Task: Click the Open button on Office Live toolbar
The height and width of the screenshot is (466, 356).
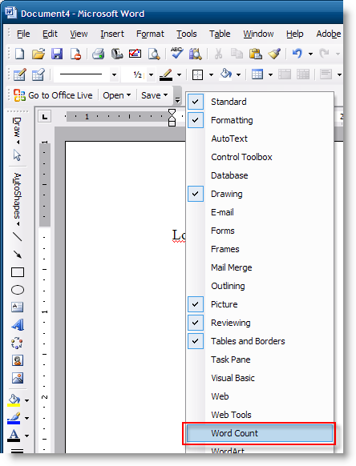Action: (117, 95)
